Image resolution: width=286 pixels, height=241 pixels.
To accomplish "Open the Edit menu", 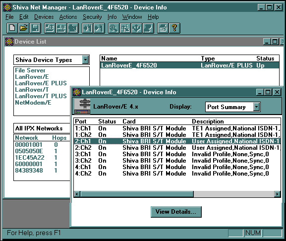I will pos(24,17).
